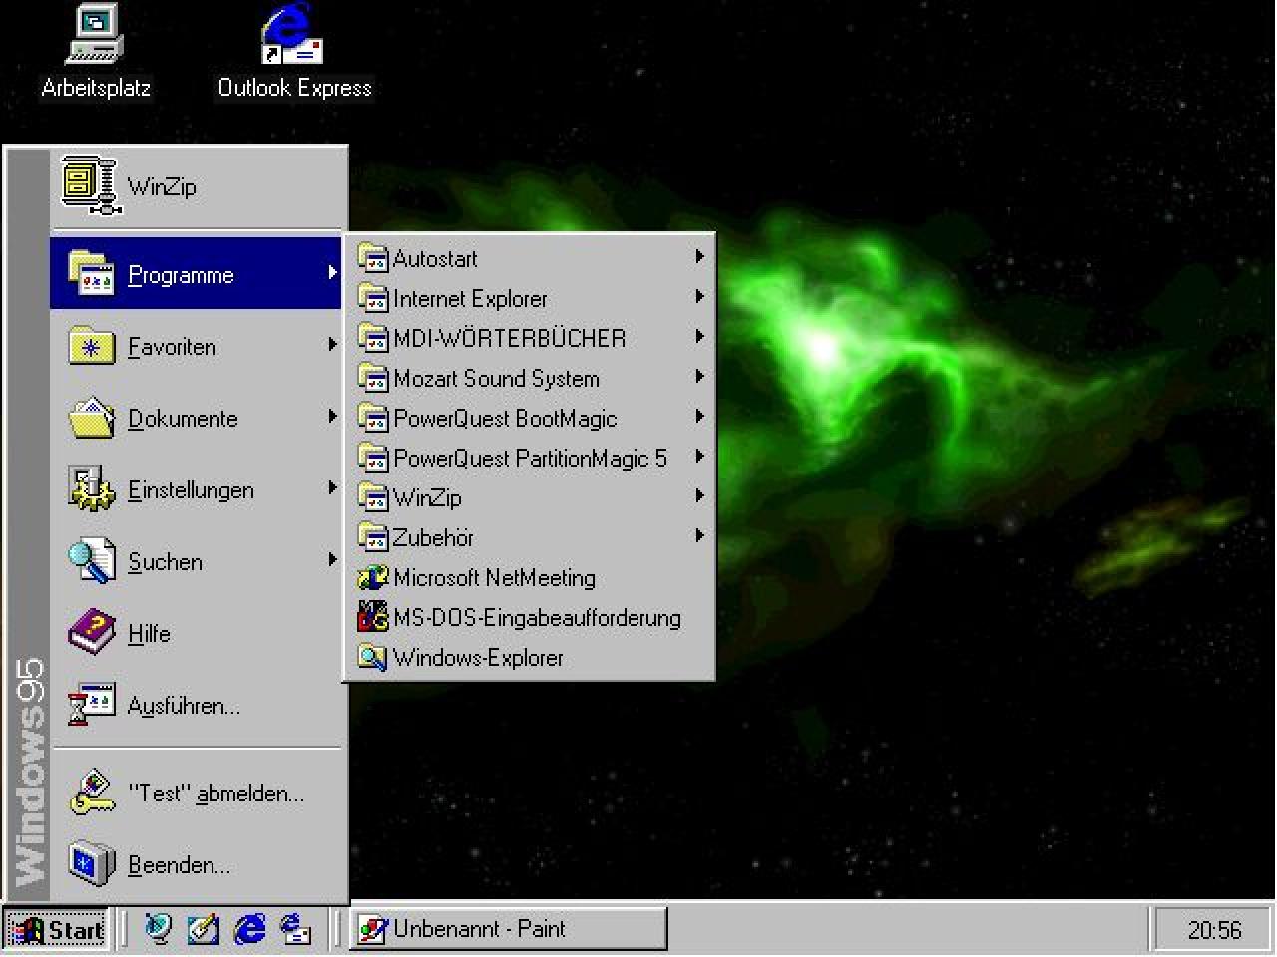
Task: Select Beenden... to shut down
Action: [x=197, y=864]
